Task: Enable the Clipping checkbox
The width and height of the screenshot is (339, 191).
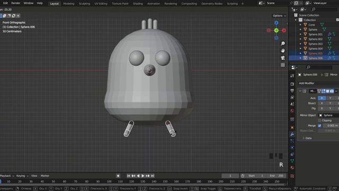Action: (319, 120)
